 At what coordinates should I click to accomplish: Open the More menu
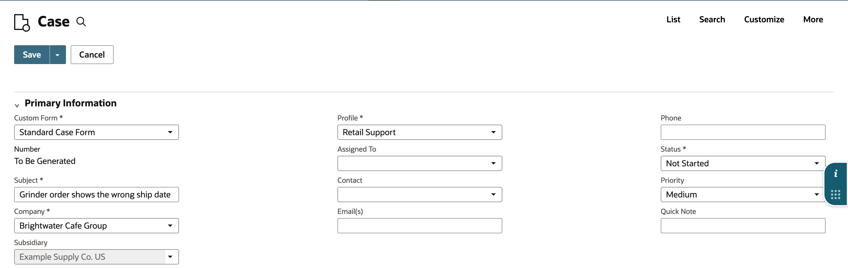coord(813,19)
